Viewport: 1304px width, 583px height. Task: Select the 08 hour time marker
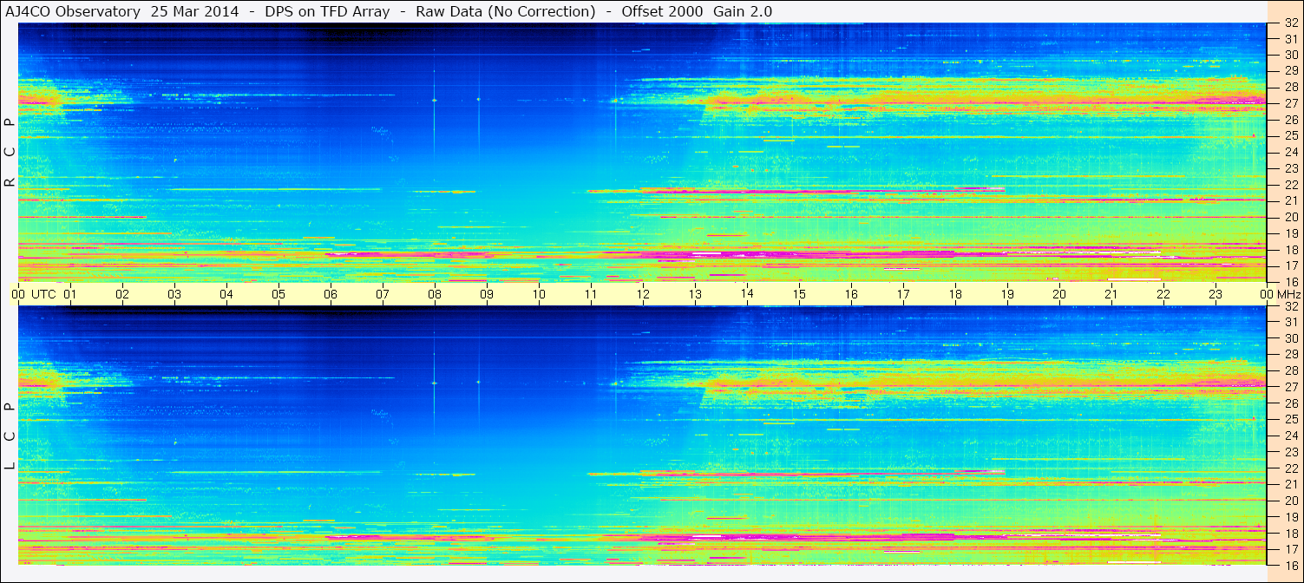[x=435, y=294]
